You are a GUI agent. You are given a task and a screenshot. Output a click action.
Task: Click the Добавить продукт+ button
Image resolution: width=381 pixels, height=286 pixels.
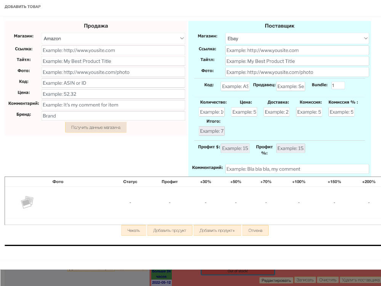(x=217, y=230)
